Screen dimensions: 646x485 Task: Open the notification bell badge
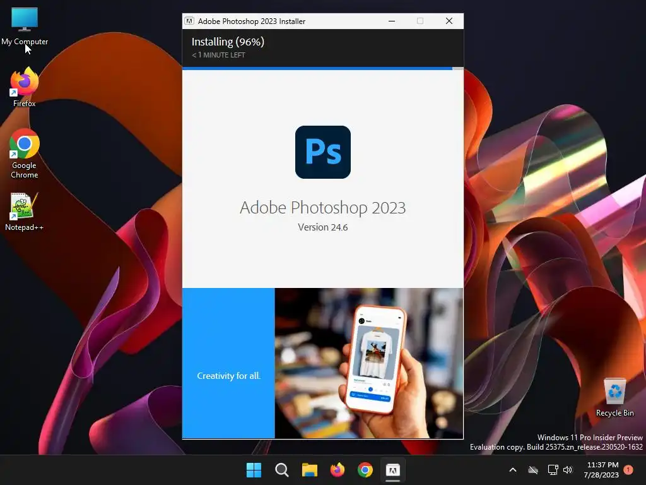click(628, 470)
